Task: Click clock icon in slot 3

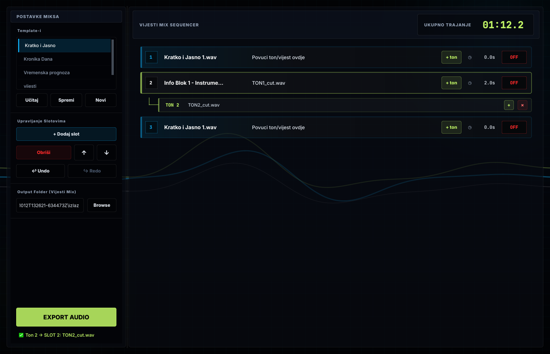Action: tap(470, 127)
